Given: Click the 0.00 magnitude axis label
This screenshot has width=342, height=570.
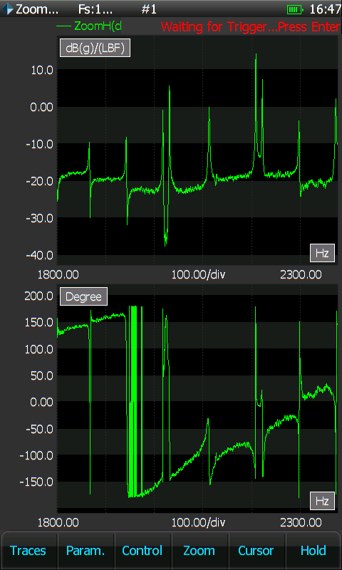Looking at the screenshot, I should pos(41,107).
